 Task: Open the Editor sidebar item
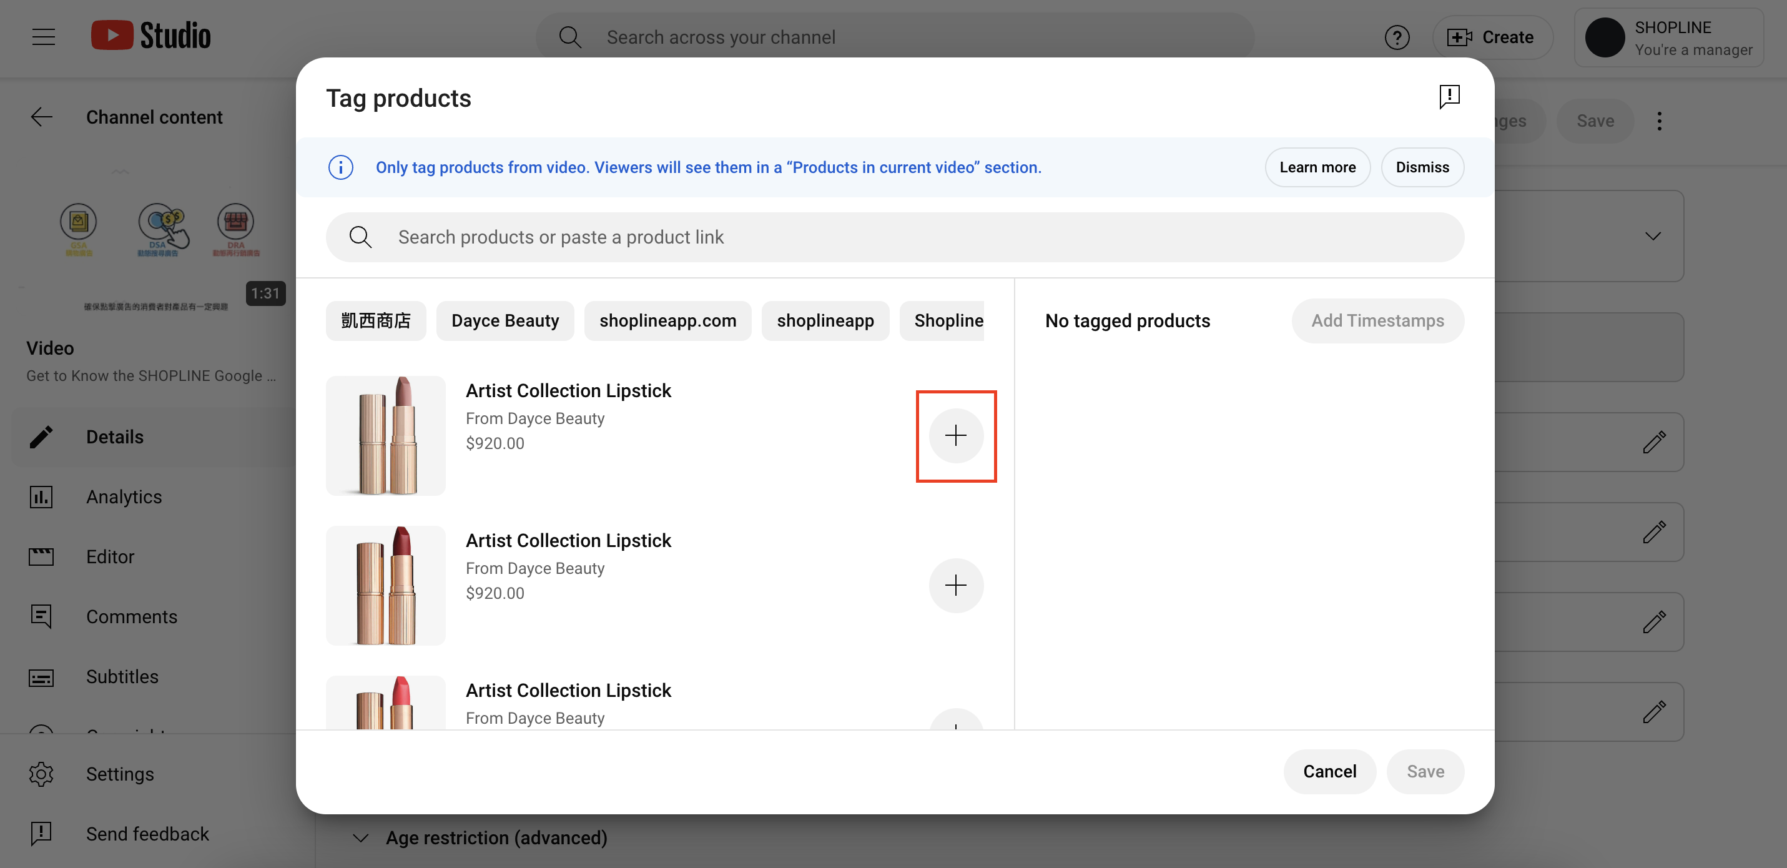tap(154, 556)
